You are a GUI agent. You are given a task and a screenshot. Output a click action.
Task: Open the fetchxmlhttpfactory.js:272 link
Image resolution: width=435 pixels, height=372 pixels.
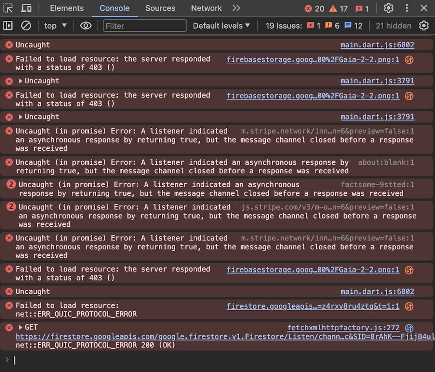tap(343, 328)
